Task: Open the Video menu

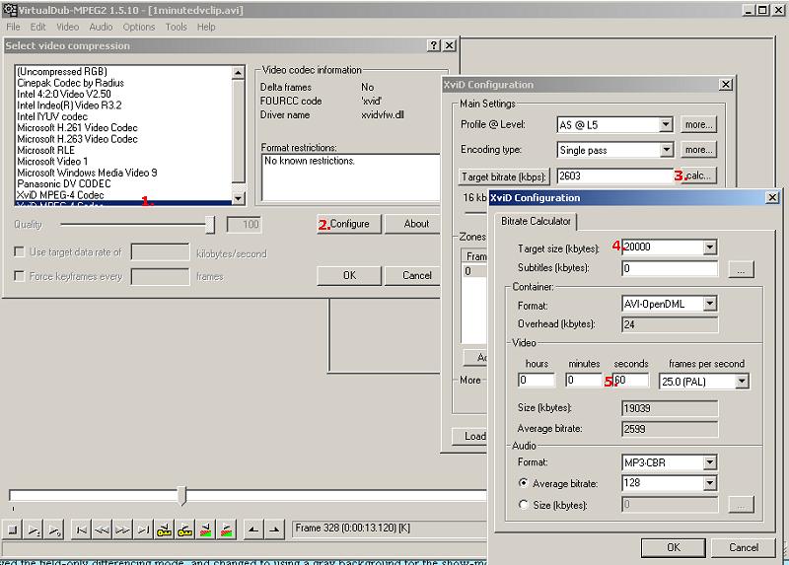Action: (67, 27)
